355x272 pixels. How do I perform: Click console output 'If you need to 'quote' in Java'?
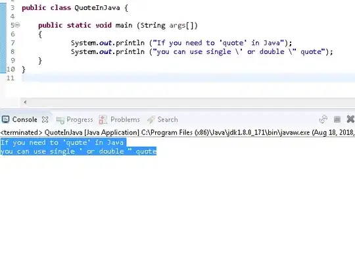(62, 142)
